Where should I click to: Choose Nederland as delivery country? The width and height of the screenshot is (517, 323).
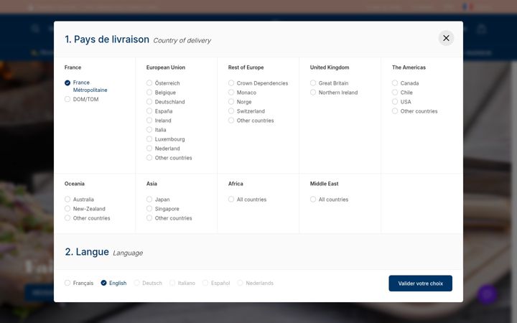[x=163, y=149]
